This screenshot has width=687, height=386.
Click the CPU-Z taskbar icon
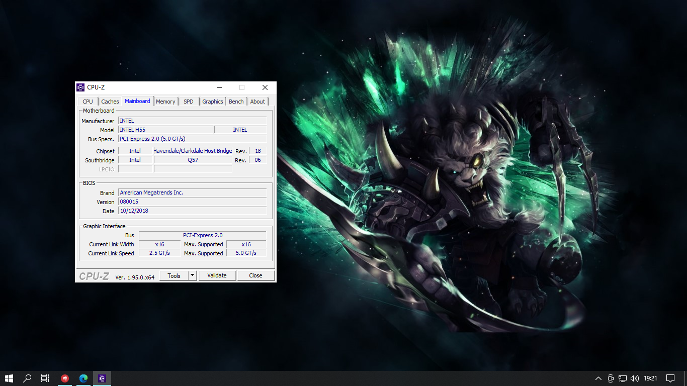[102, 378]
